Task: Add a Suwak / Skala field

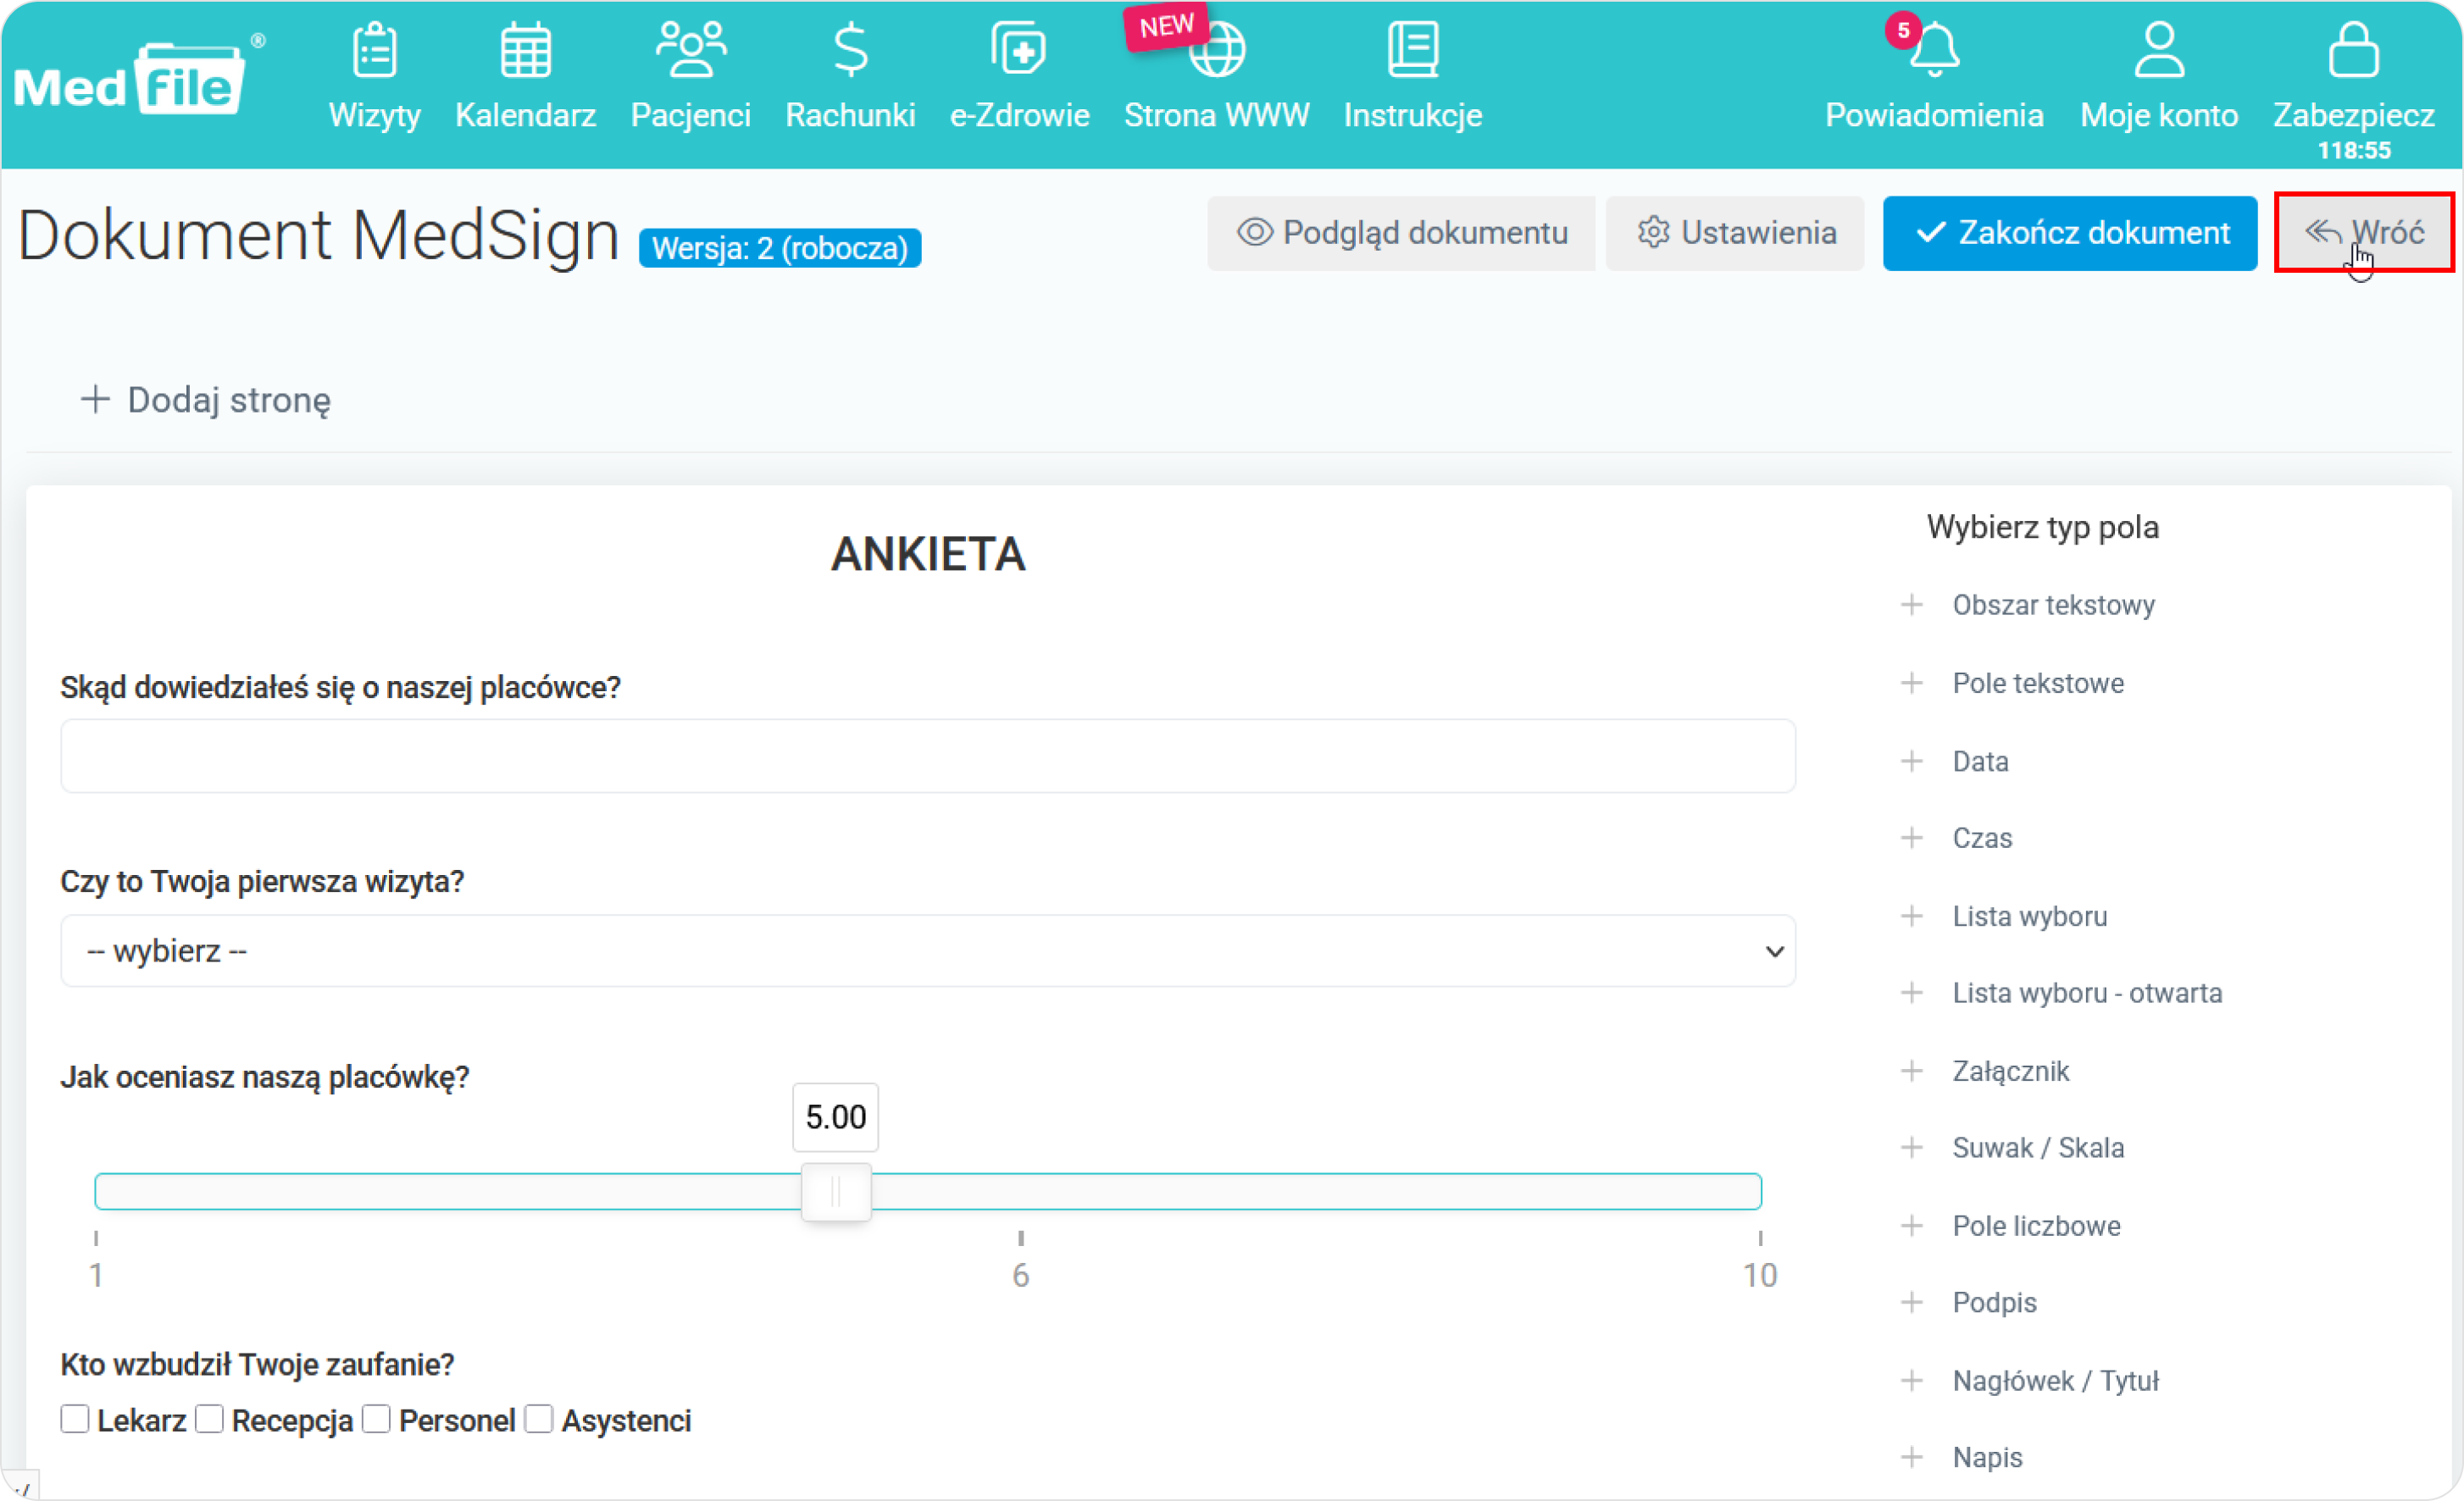Action: point(2037,1148)
